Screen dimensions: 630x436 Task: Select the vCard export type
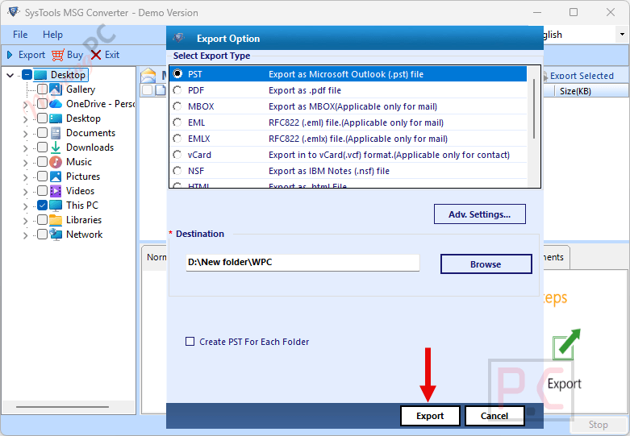coord(177,155)
